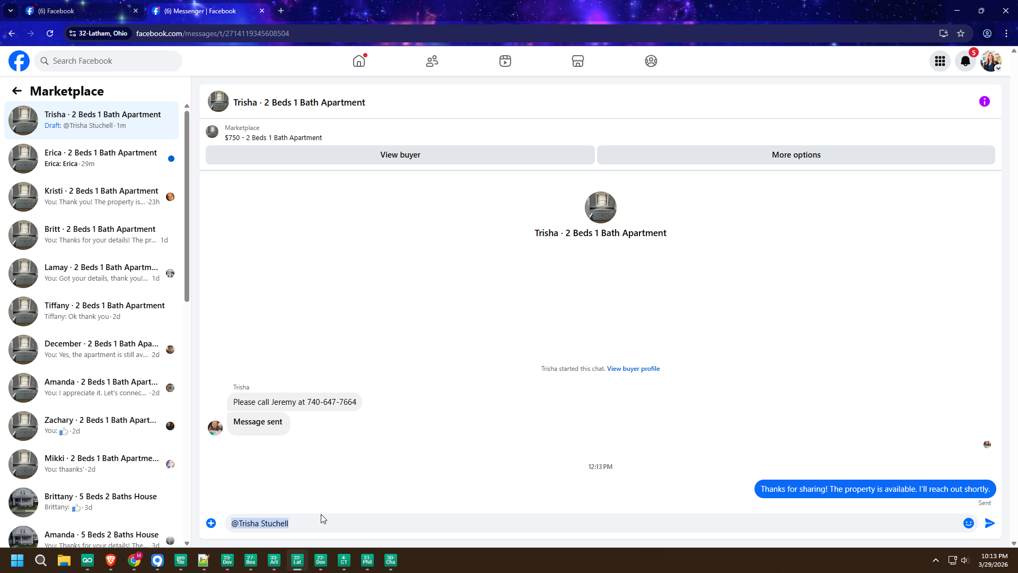This screenshot has width=1018, height=573.
Task: Open the account profile picture menu
Action: [991, 62]
